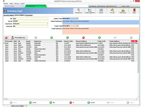Image resolution: width=143 pixels, height=107 pixels.
Task: Click Sil button at bottom
Action: [x=72, y=102]
